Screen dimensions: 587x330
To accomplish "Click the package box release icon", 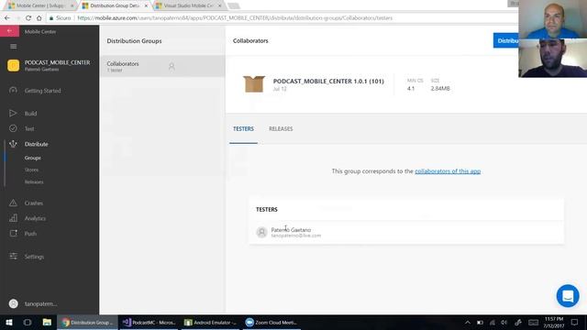I will point(254,83).
